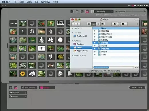Screen dimensions: 149x111
Task: Expand the Music folder disclosure triangle
Action: click(95, 46)
